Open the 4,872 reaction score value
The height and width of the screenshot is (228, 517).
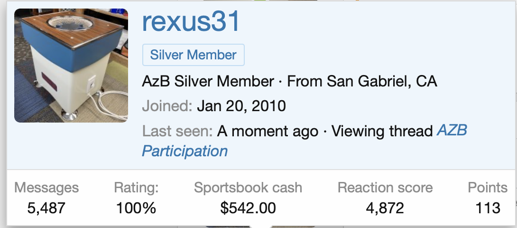(385, 208)
